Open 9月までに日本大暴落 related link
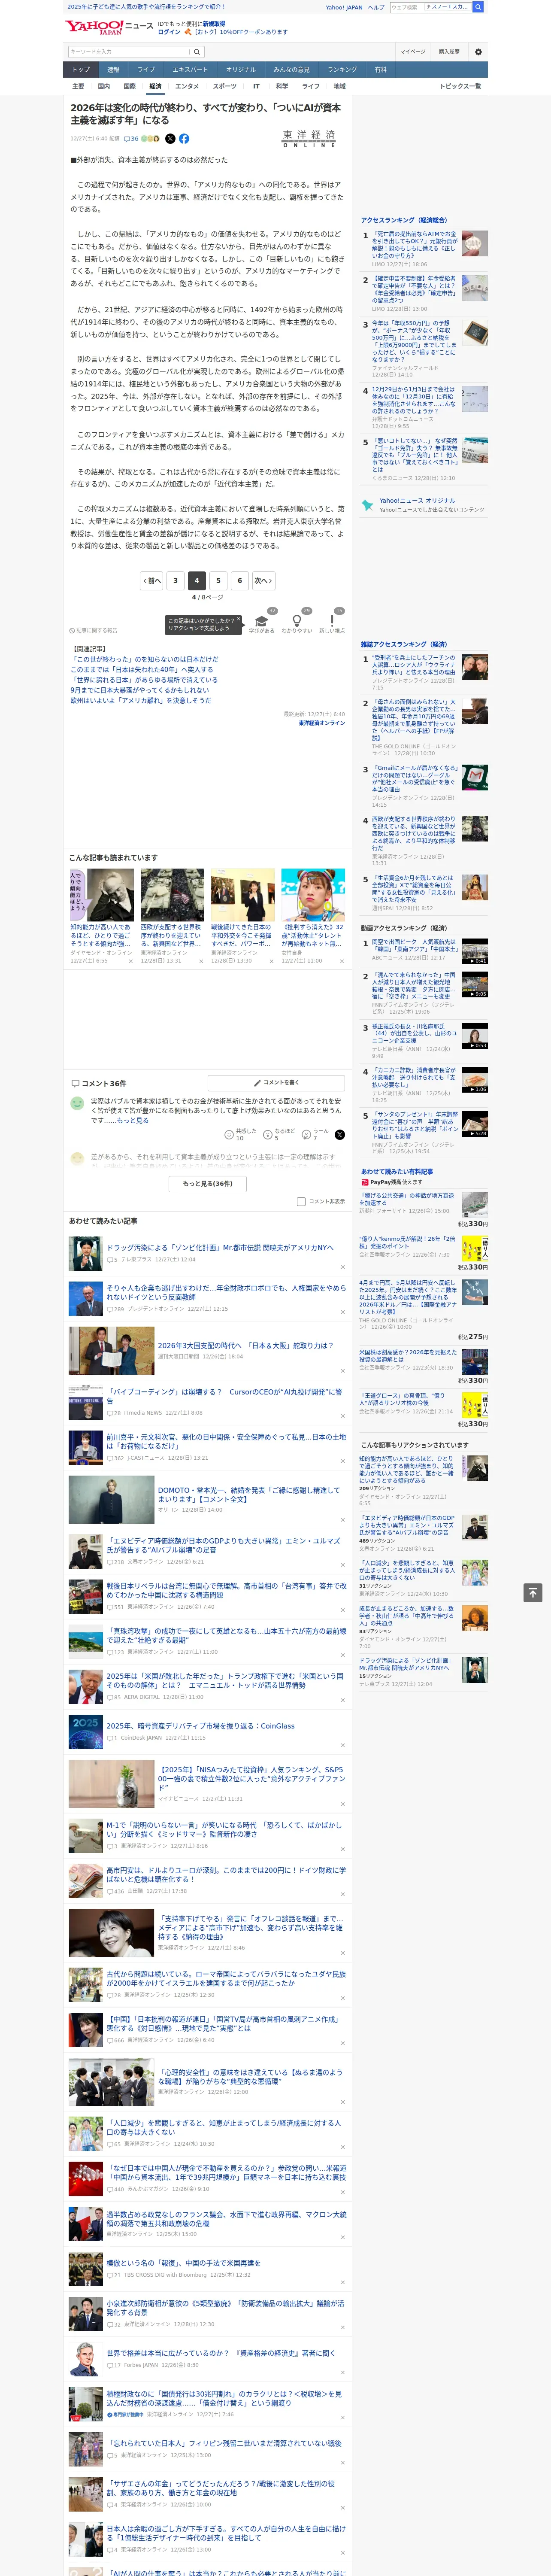Screen dimensions: 551x2576 [140, 690]
